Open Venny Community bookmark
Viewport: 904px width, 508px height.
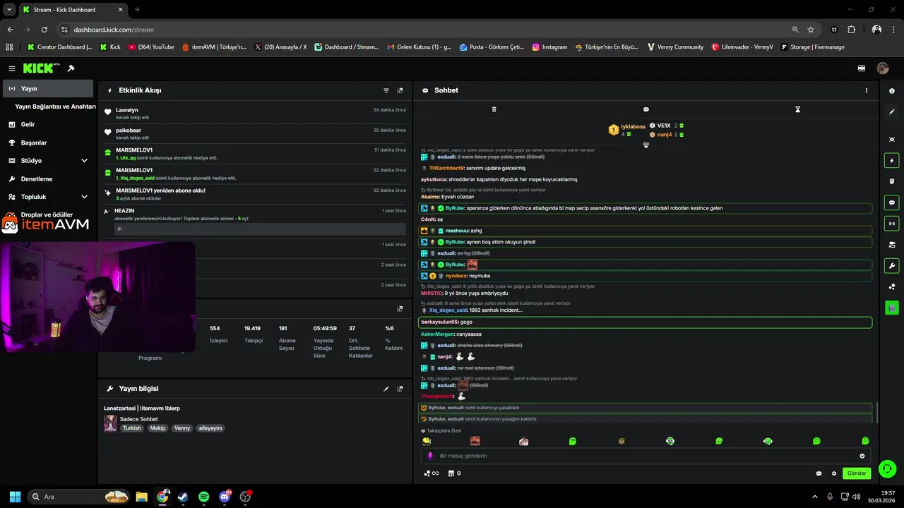[674, 47]
